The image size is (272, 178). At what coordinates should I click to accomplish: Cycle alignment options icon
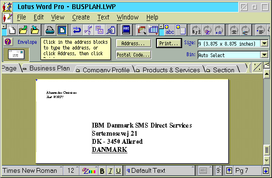pyautogui.click(x=234, y=30)
